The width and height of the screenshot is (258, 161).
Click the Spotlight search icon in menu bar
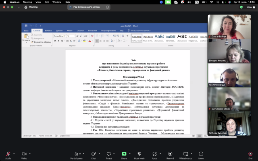[x=218, y=2]
